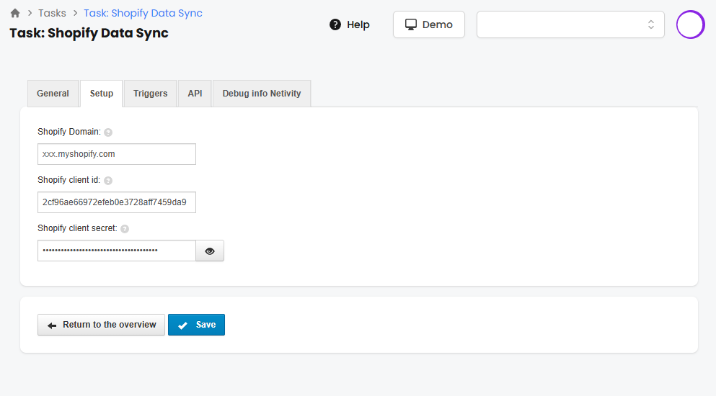716x396 pixels.
Task: Save the Shopify task settings
Action: [x=196, y=325]
